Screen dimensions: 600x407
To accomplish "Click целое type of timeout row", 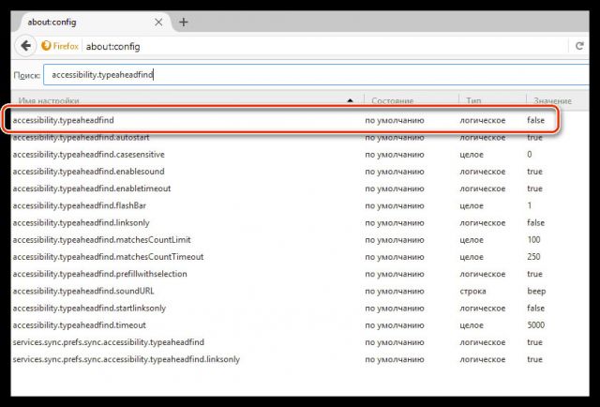I will click(472, 325).
